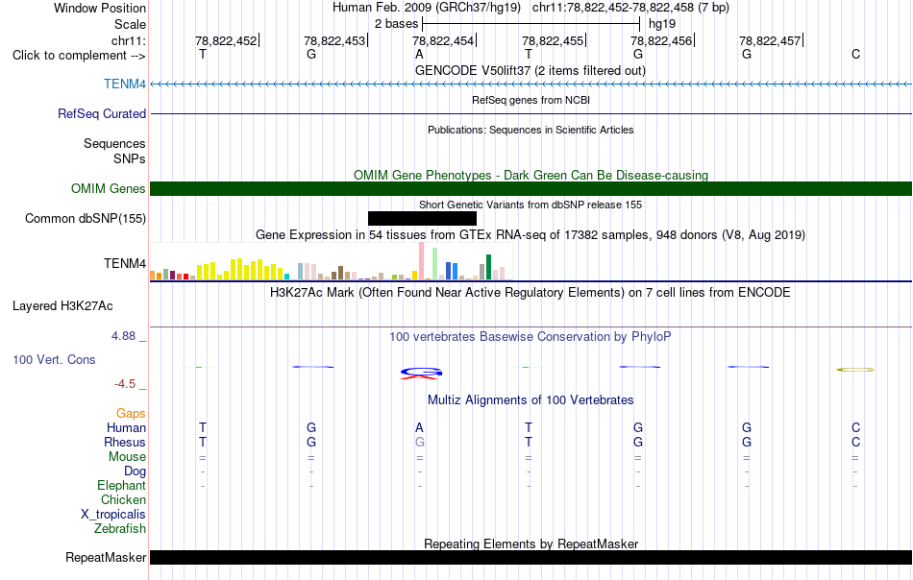Image resolution: width=913 pixels, height=580 pixels.
Task: Click the Window Position label
Action: [100, 8]
